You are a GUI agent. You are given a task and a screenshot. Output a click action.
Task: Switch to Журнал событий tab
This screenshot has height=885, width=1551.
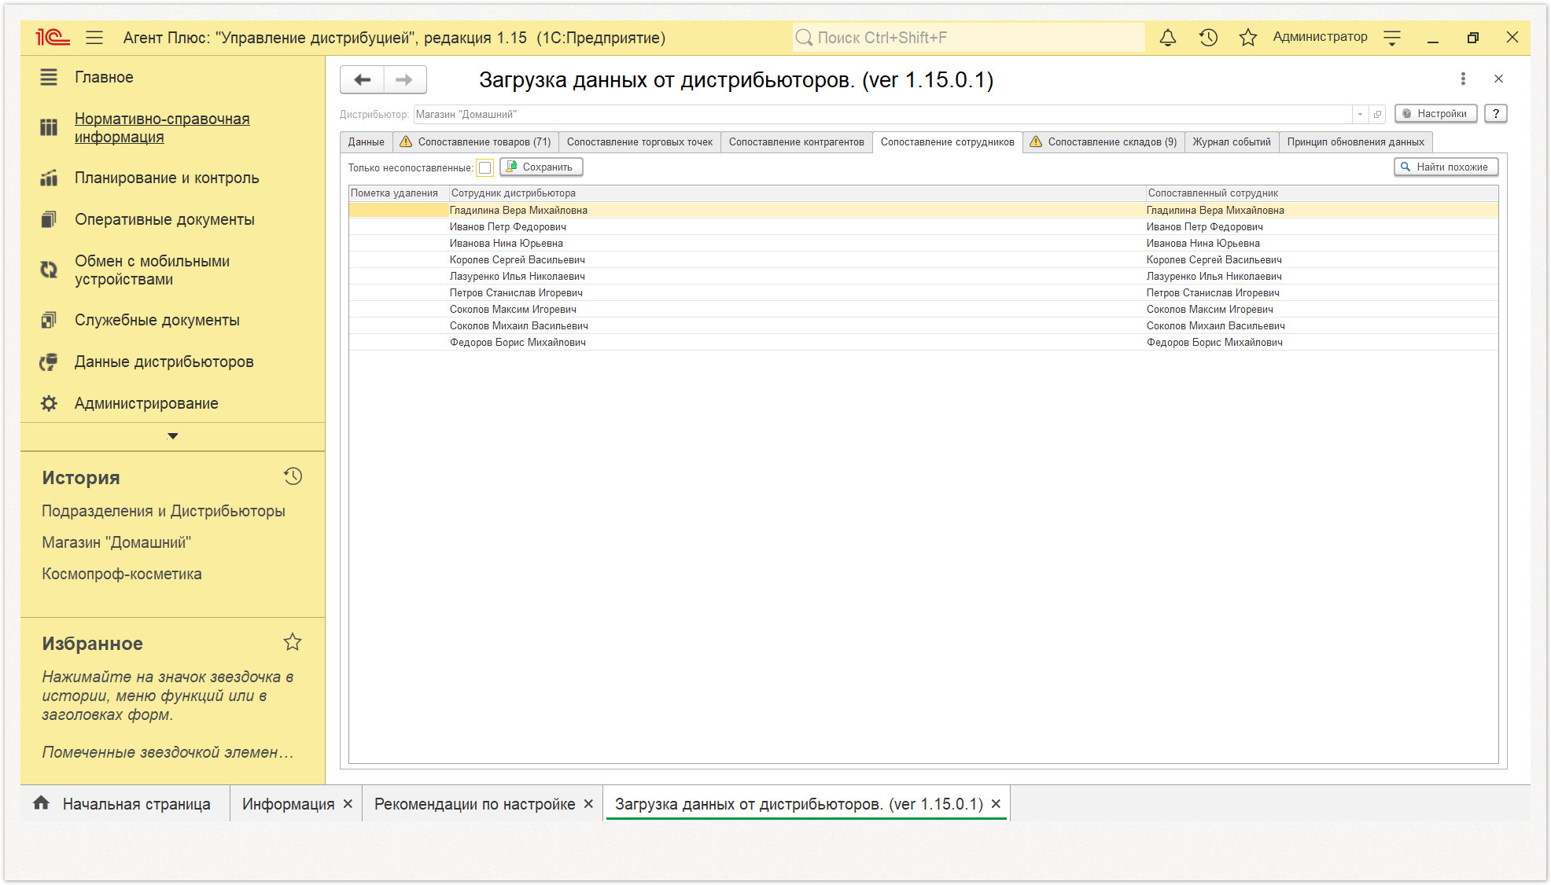(1232, 142)
